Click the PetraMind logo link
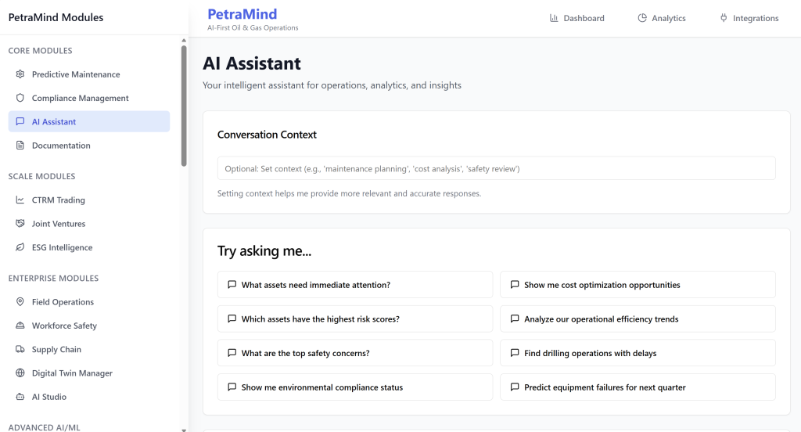Screen dimensions: 801x432 coord(242,14)
